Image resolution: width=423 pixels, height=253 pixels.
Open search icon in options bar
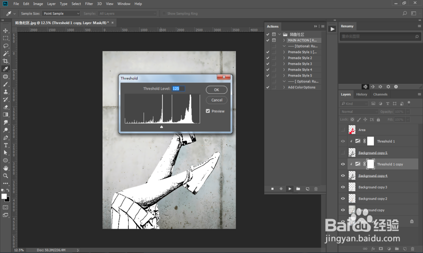point(405,13)
